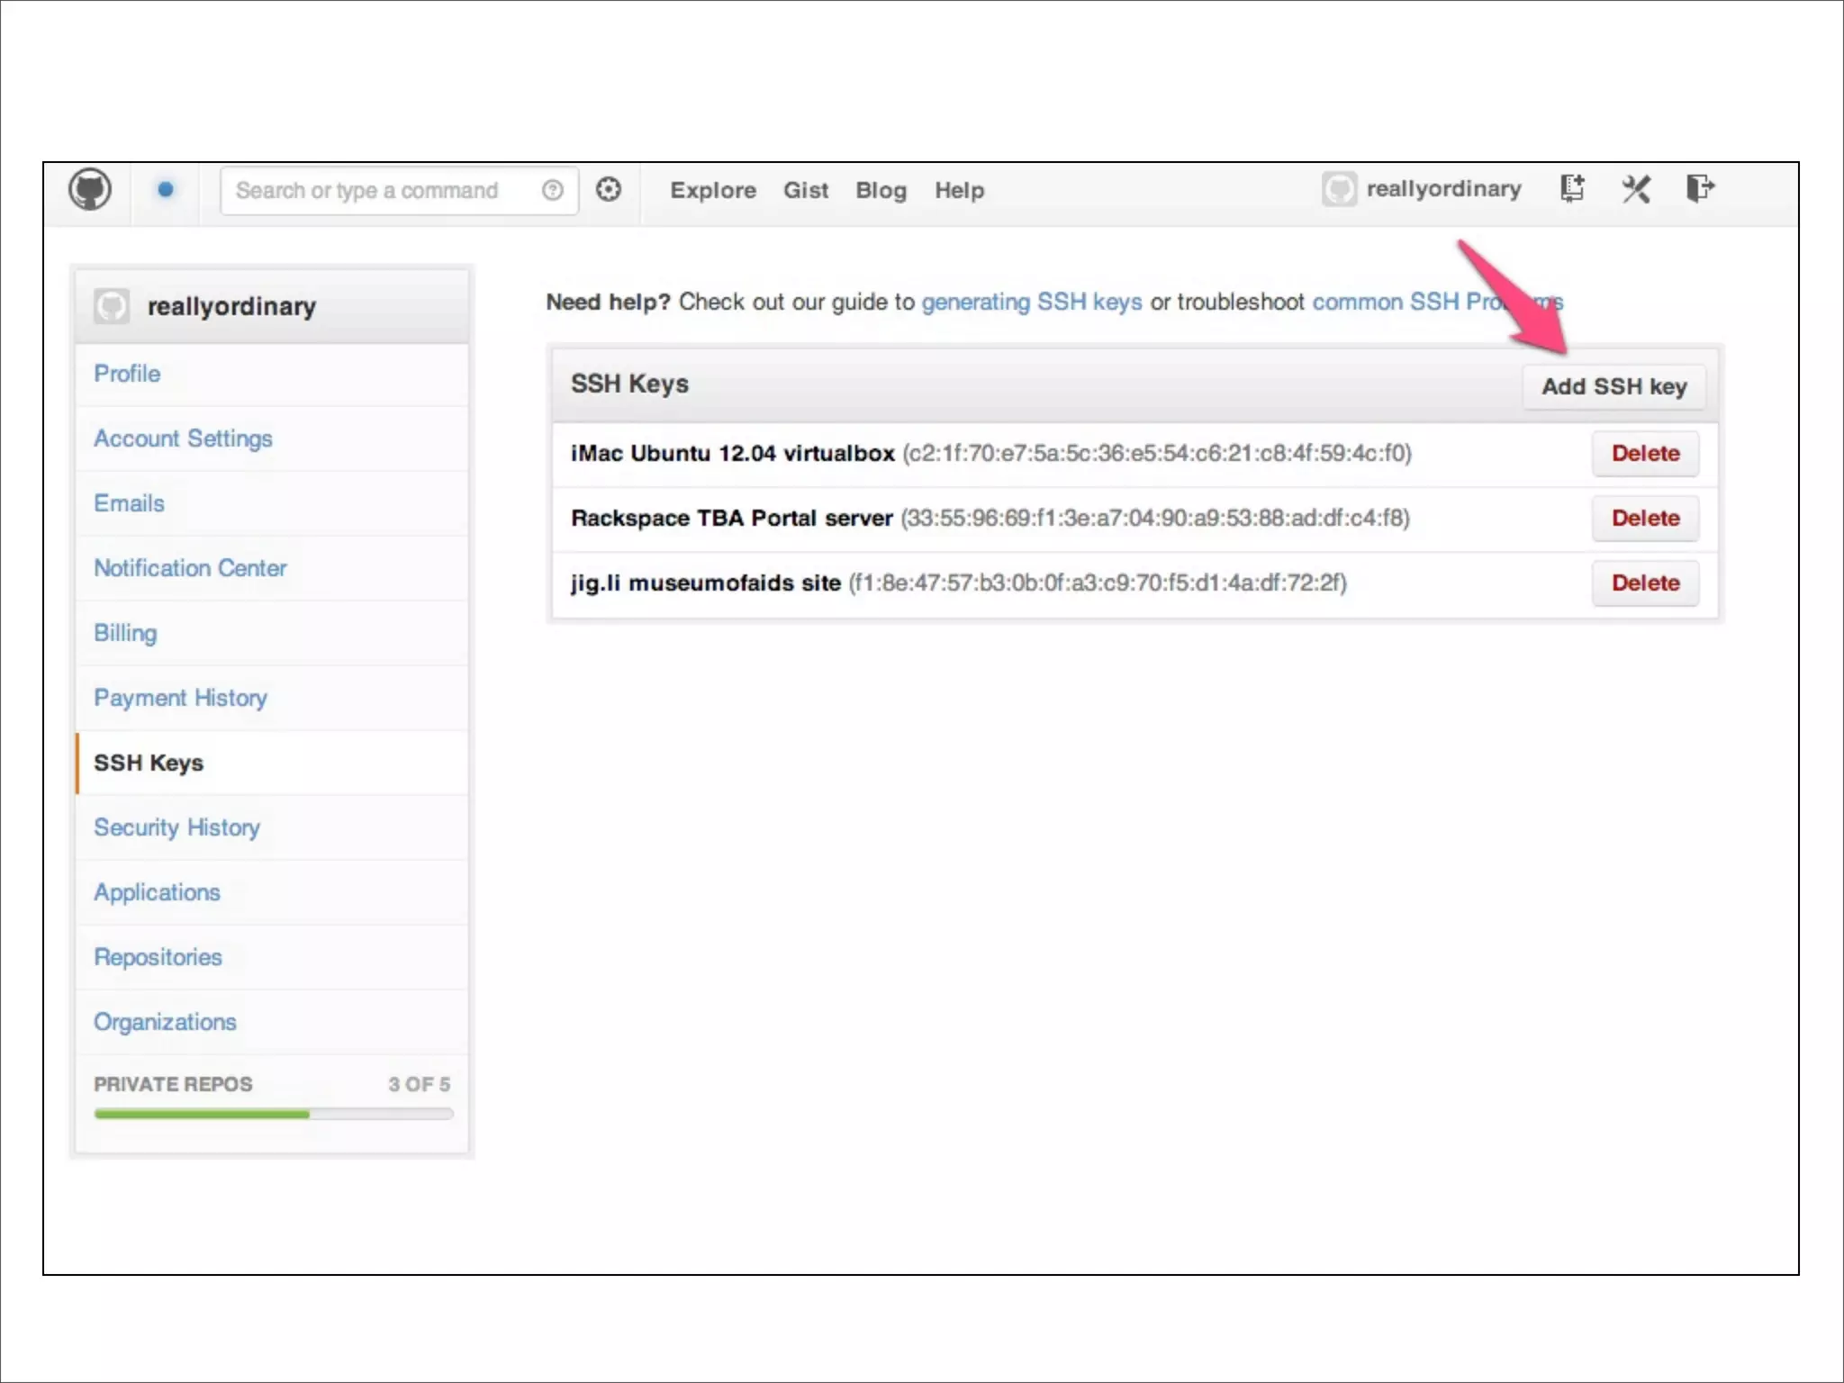Select Security History in sidebar
Viewport: 1844px width, 1383px height.
point(176,827)
